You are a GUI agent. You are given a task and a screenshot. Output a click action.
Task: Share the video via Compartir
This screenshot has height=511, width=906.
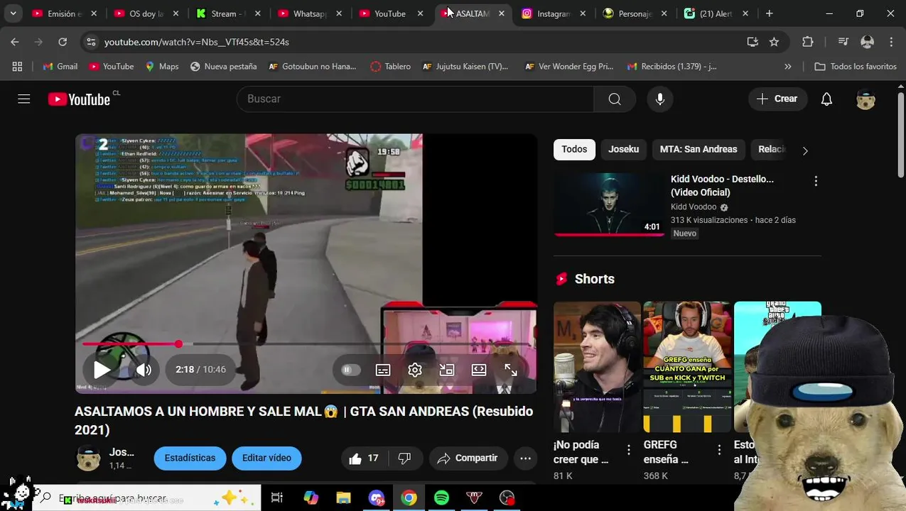[x=468, y=458]
